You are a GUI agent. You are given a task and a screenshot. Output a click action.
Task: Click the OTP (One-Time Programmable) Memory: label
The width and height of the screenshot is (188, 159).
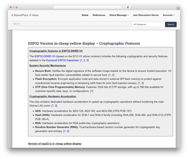(x=60, y=87)
